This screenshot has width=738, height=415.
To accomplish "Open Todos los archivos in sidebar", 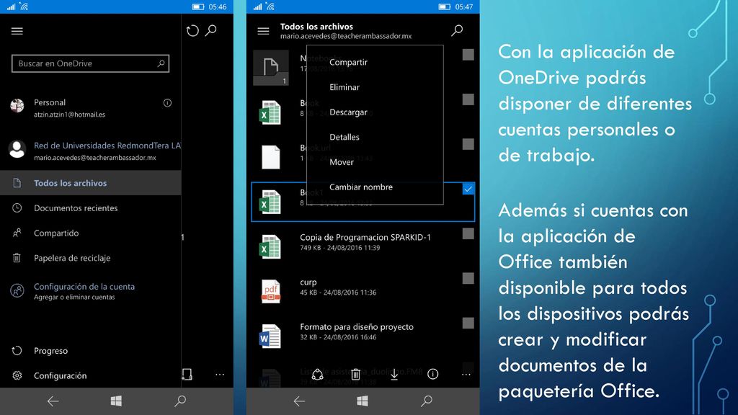I will pos(90,182).
